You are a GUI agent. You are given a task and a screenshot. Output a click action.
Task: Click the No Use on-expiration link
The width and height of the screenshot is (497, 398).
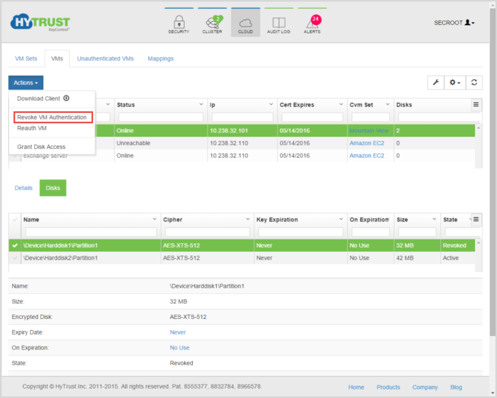pyautogui.click(x=179, y=348)
